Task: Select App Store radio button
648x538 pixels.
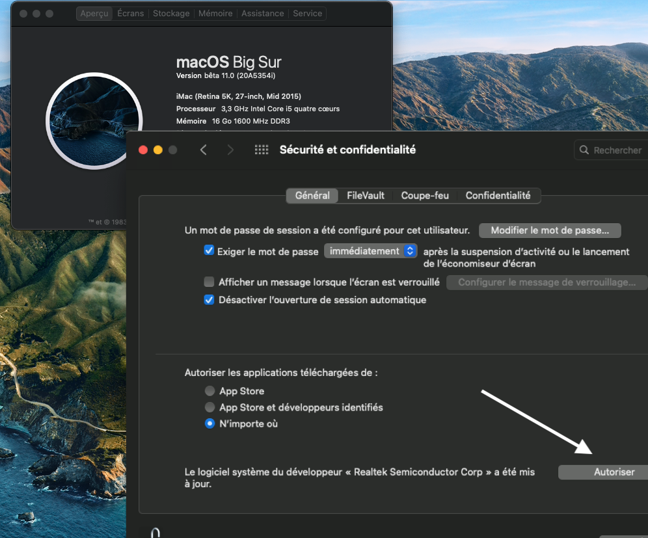Action: (x=210, y=391)
